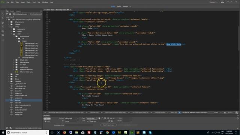Viewport: 240px width, 135px height.
Task: Expand the components folder
Action: point(11,29)
